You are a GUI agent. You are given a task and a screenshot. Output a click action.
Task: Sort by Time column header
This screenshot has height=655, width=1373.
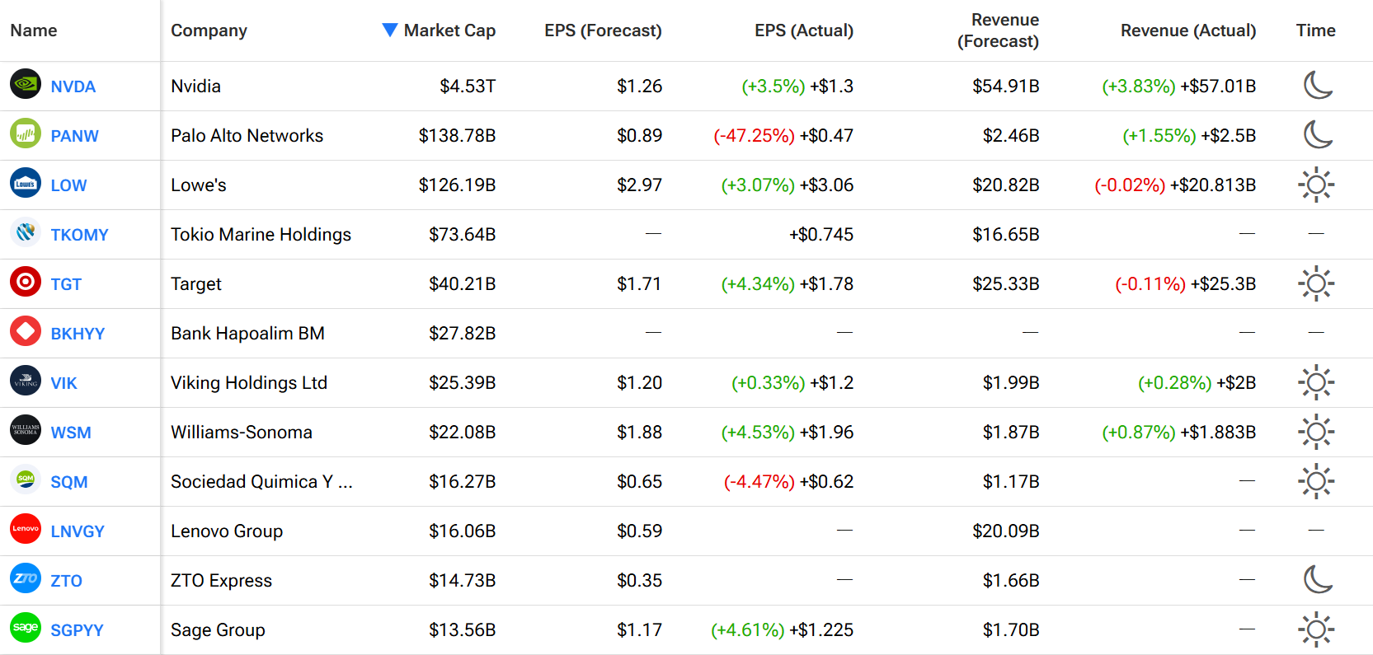[x=1315, y=30]
